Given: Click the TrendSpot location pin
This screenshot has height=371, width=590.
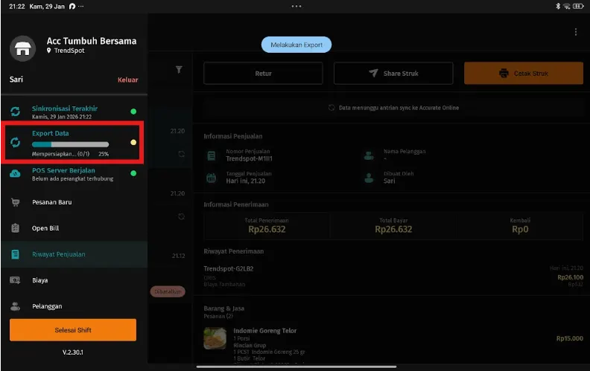Looking at the screenshot, I should (49, 51).
